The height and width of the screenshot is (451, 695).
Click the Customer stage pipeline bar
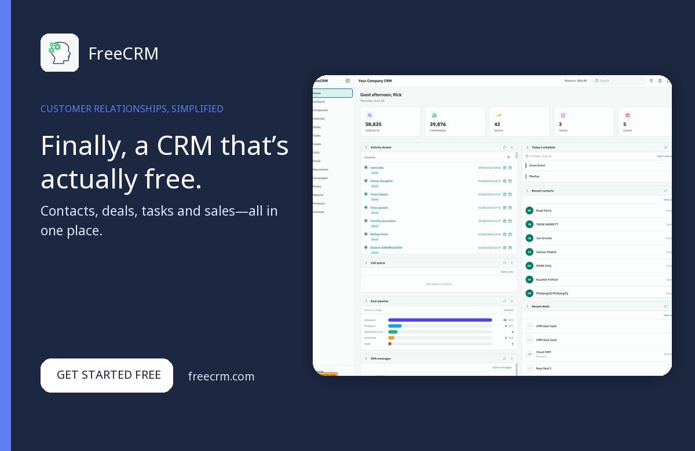pyautogui.click(x=391, y=338)
